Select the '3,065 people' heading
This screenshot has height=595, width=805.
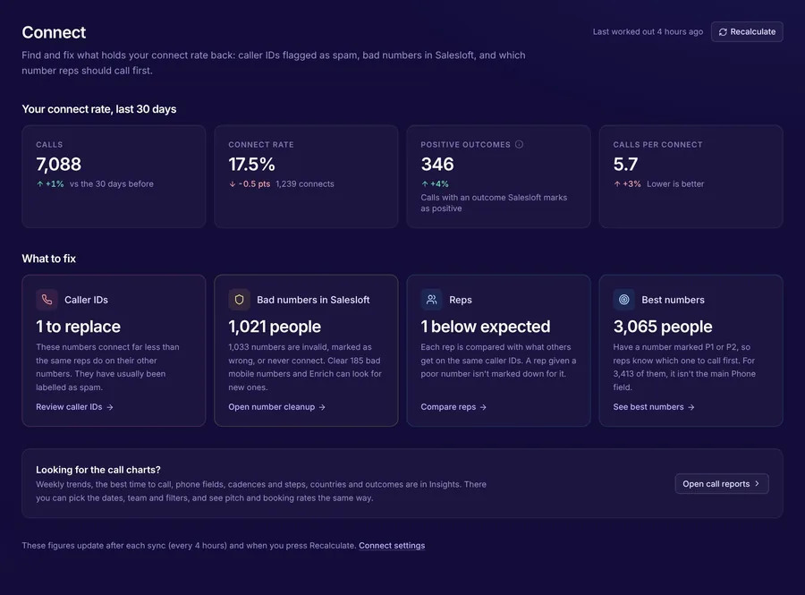[x=663, y=327]
